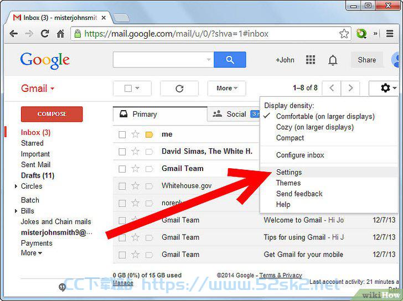
Task: Select the checkbox for the me message
Action: [x=122, y=134]
